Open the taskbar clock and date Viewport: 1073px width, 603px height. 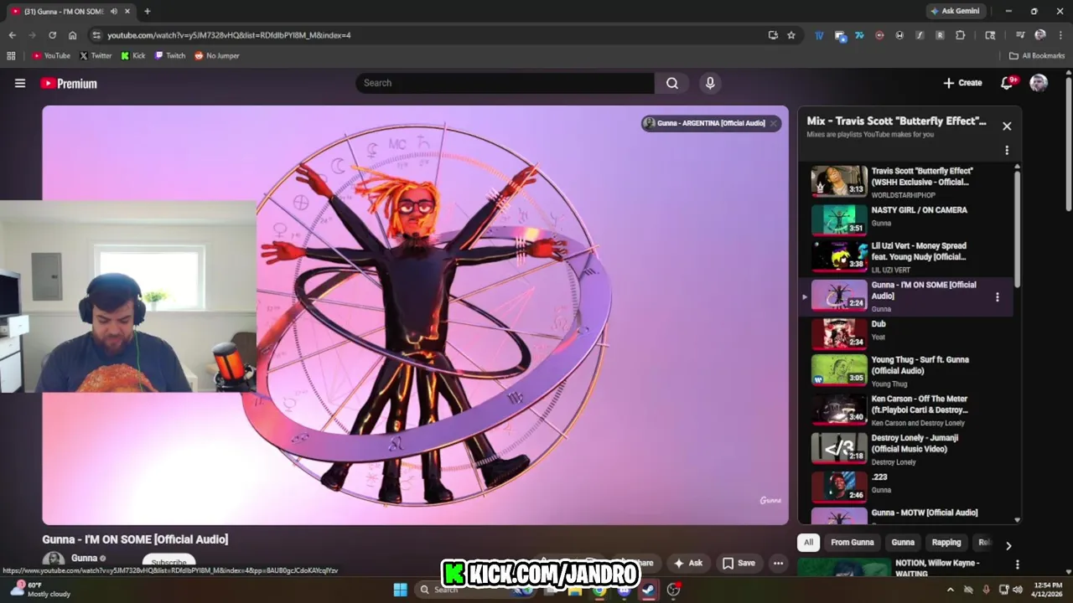point(1048,590)
